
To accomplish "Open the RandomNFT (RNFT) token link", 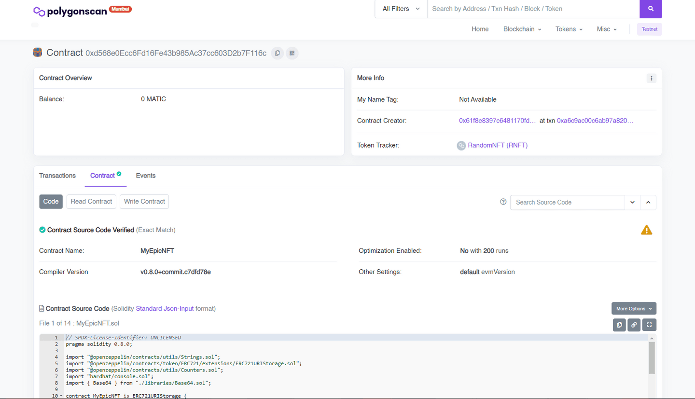I will (x=498, y=145).
